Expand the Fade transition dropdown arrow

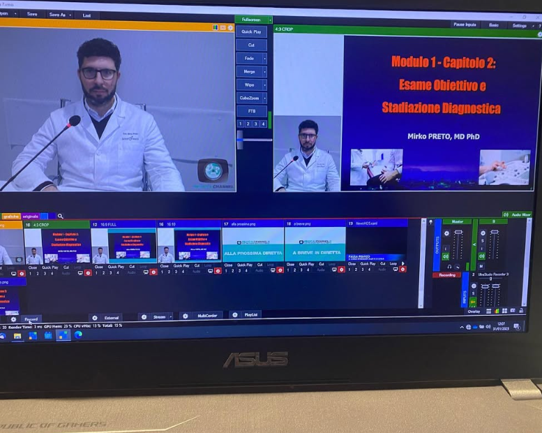pyautogui.click(x=264, y=58)
